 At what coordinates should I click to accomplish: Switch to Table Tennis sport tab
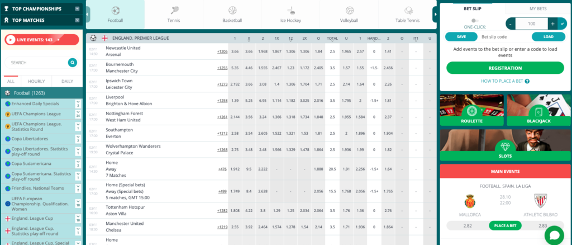pyautogui.click(x=407, y=14)
